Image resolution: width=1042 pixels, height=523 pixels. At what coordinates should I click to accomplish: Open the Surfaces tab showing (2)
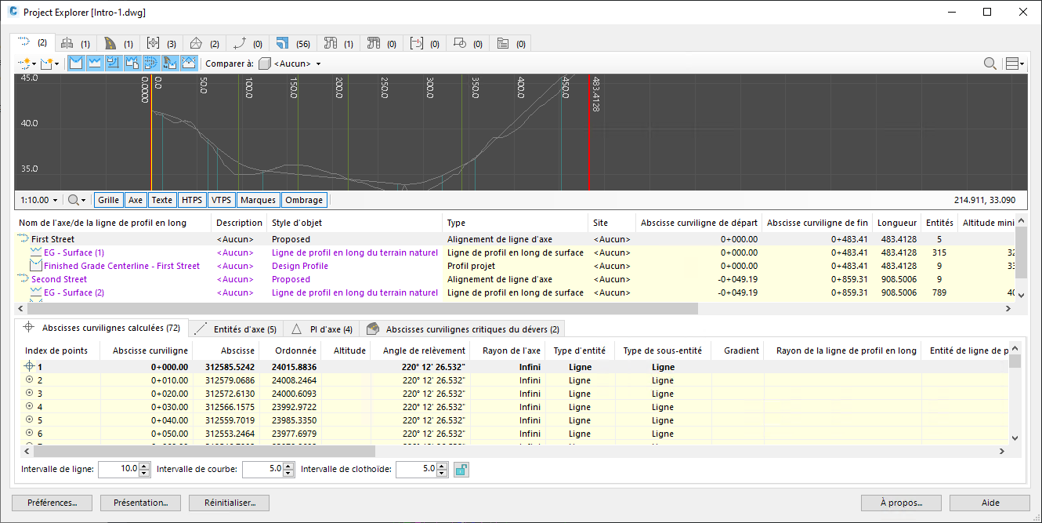point(204,43)
